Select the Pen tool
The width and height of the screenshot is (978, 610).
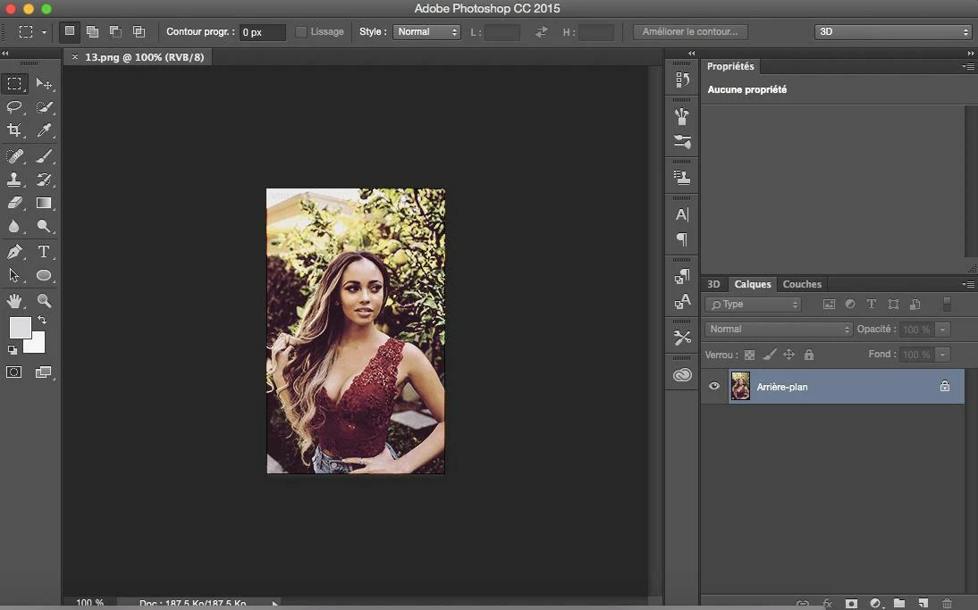tap(14, 252)
